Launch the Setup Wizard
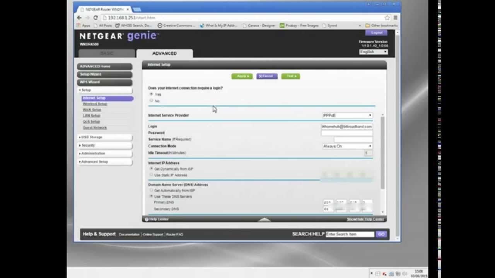495x278 pixels. [105, 74]
